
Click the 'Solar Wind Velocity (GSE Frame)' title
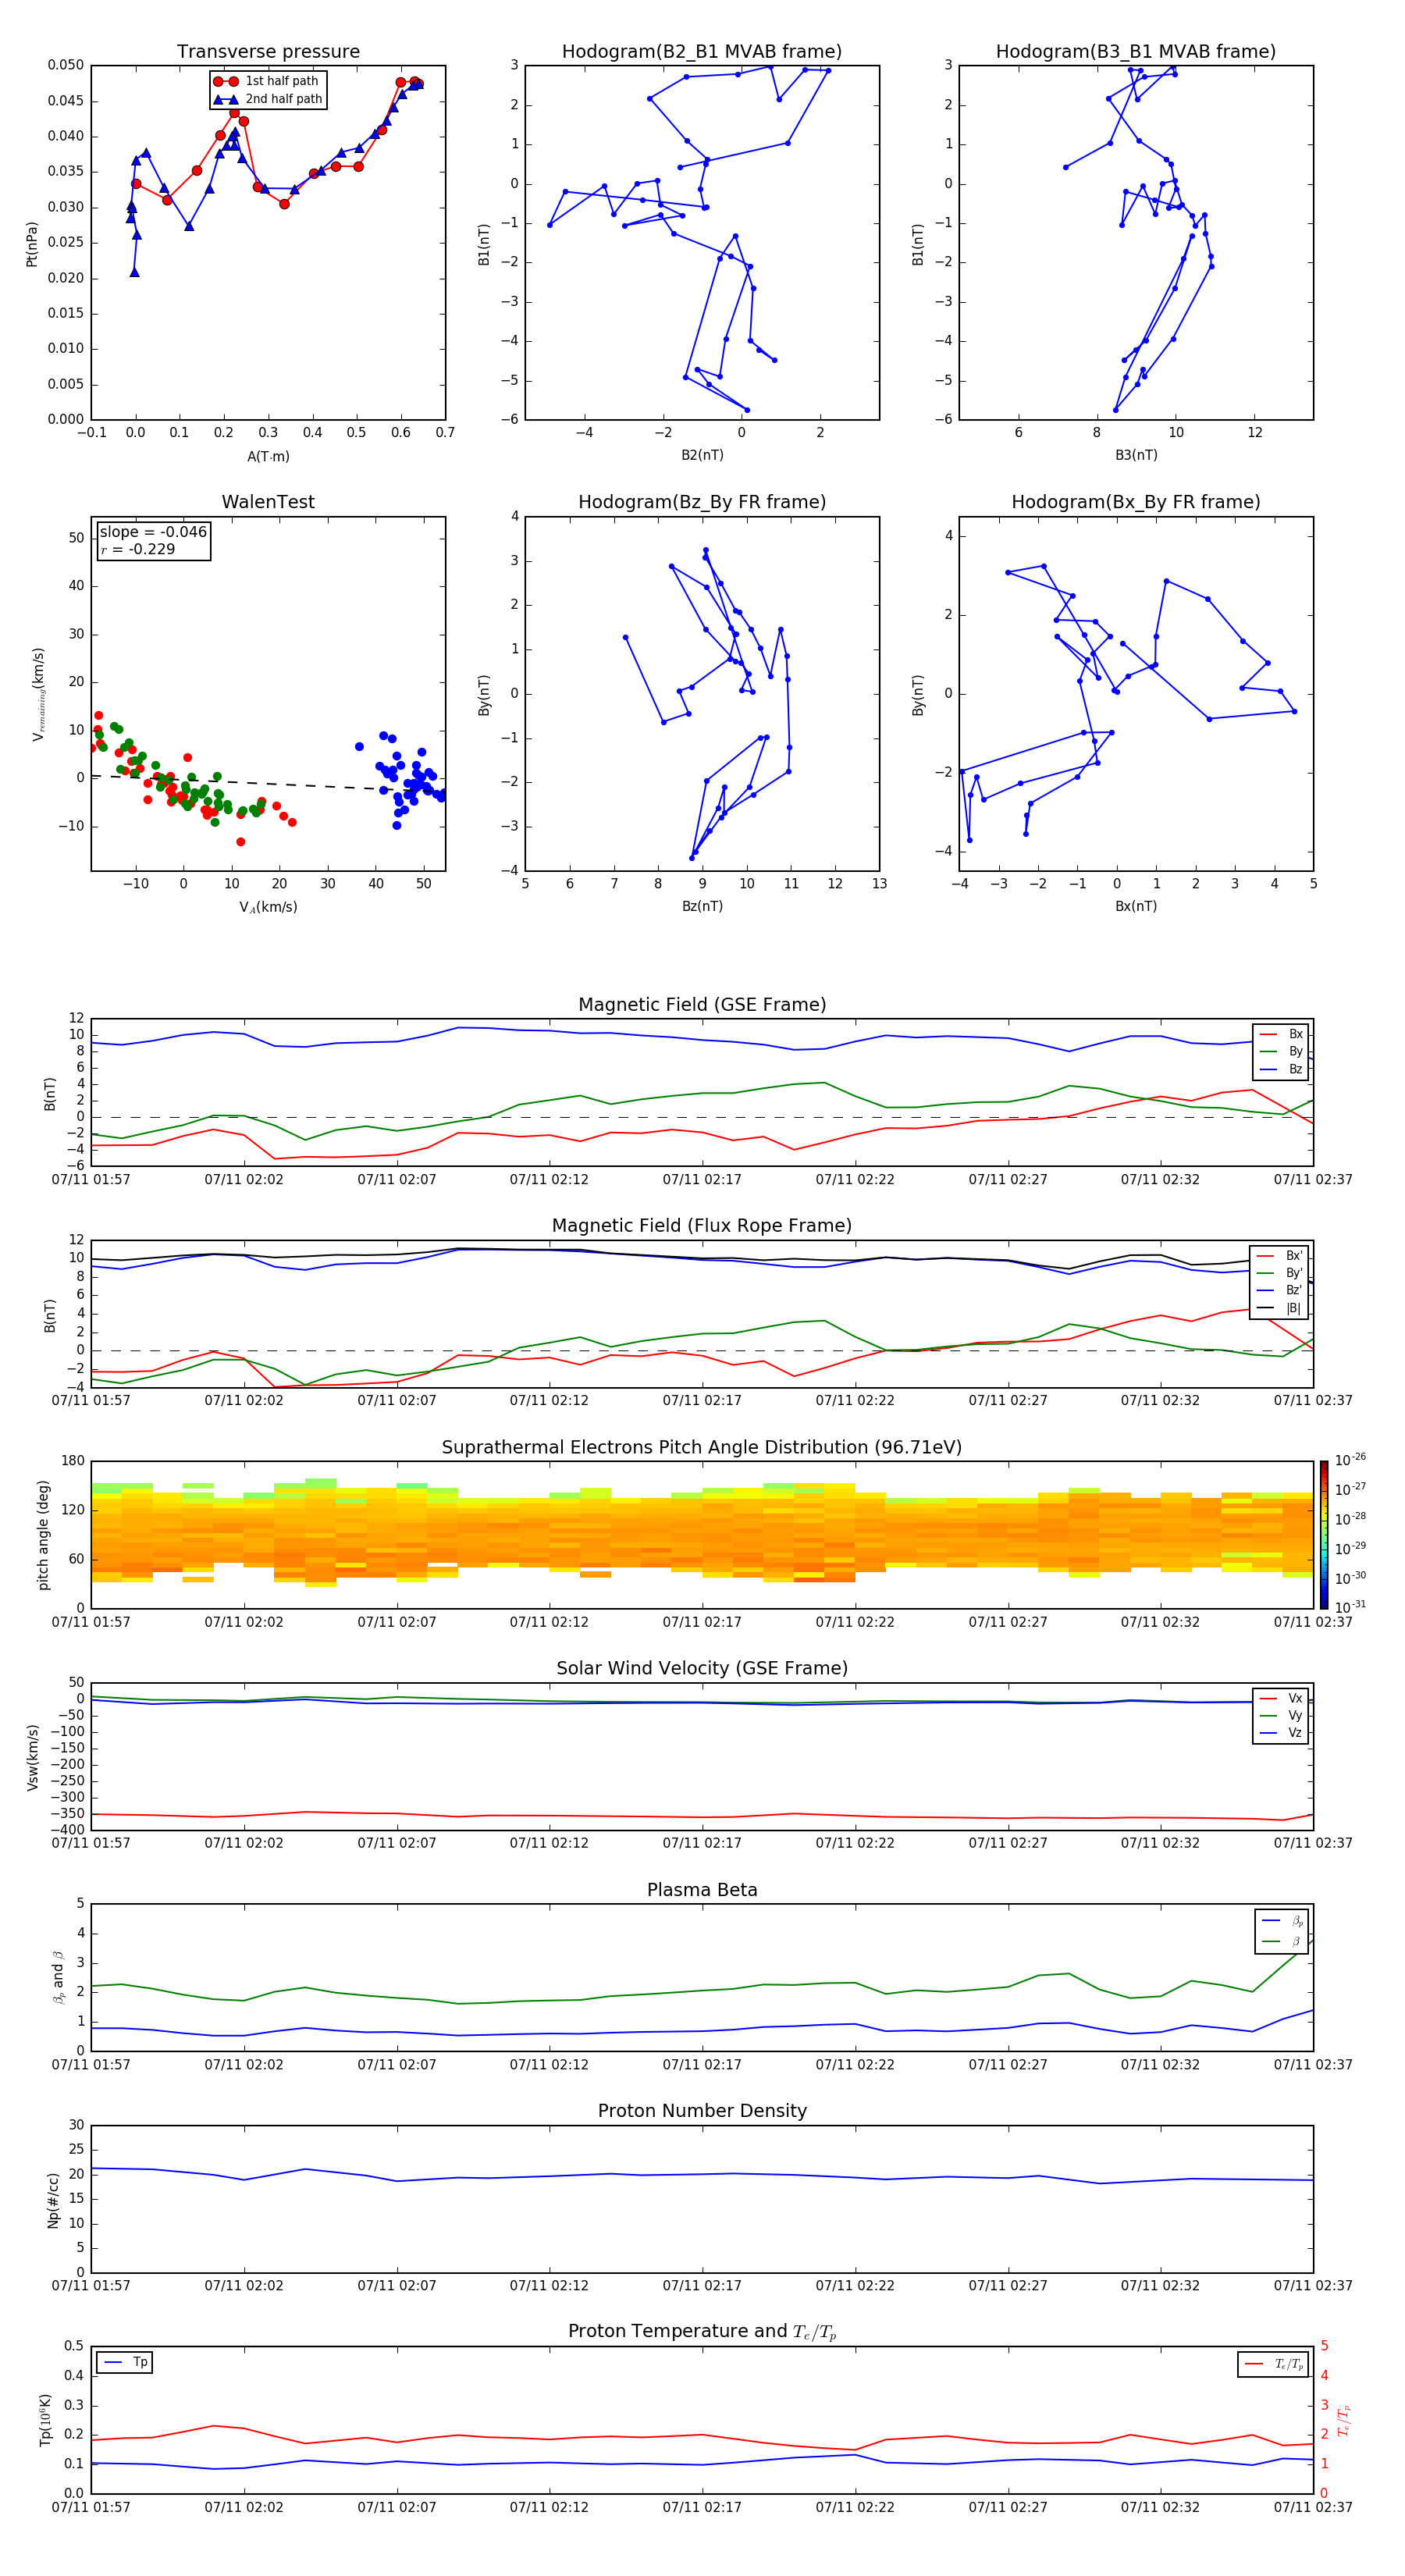point(702,1668)
